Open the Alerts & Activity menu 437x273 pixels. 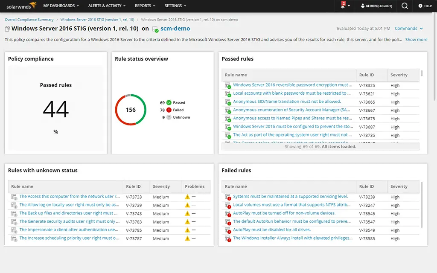pos(107,6)
